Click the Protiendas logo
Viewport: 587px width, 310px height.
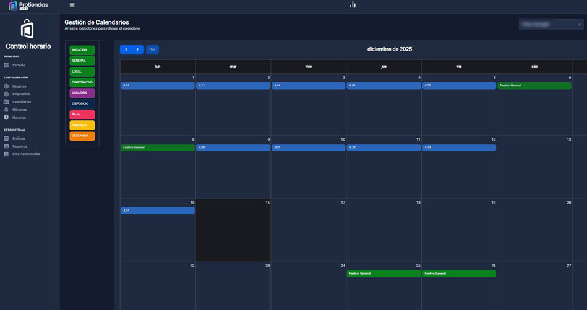[x=28, y=6]
